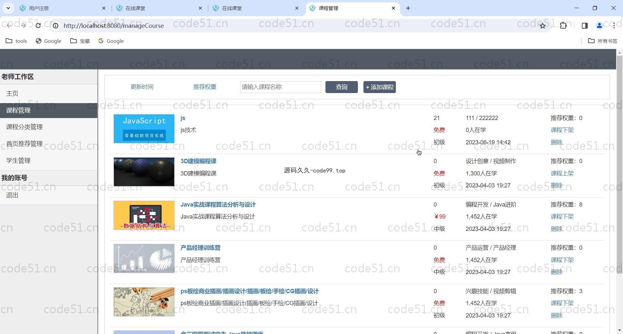The width and height of the screenshot is (623, 334).
Task: Open the tools bookmark folder
Action: tap(17, 41)
